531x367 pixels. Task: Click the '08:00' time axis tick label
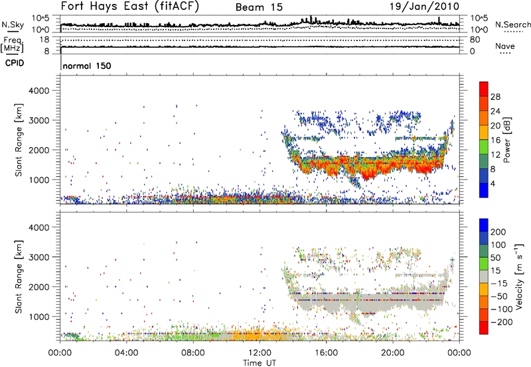click(193, 353)
